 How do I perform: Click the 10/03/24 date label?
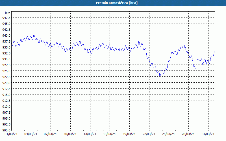(70, 134)
